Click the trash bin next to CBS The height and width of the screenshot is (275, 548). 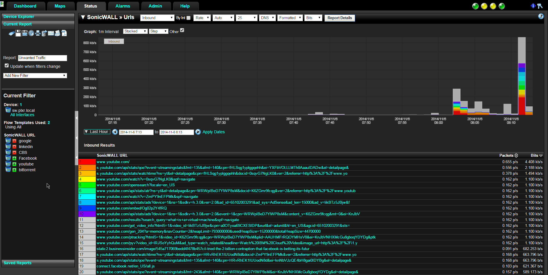point(8,152)
